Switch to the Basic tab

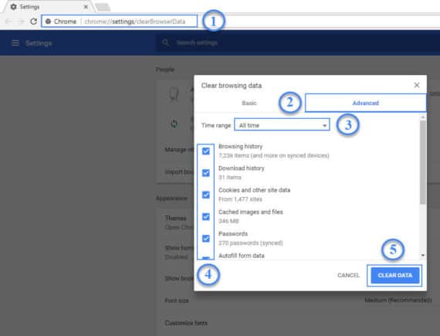[x=249, y=103]
